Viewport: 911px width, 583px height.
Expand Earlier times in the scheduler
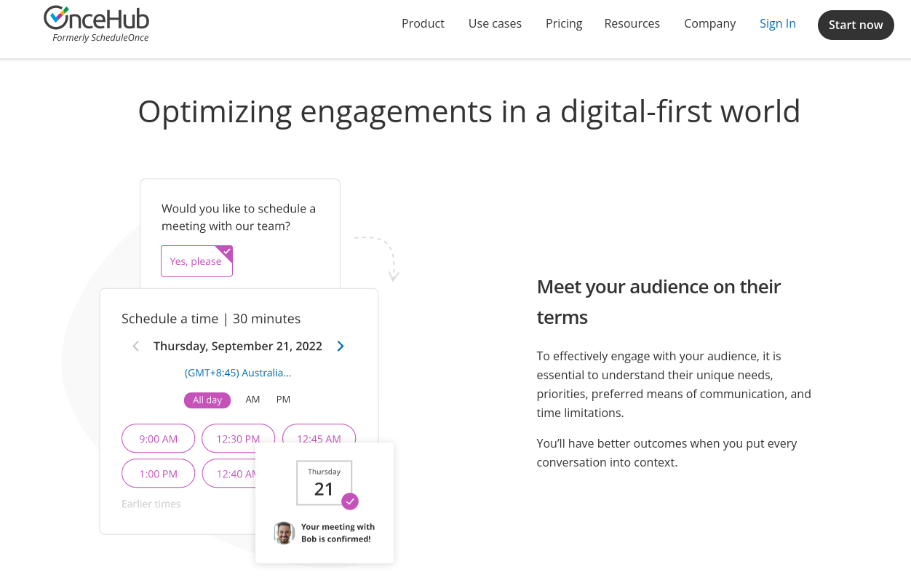[151, 503]
